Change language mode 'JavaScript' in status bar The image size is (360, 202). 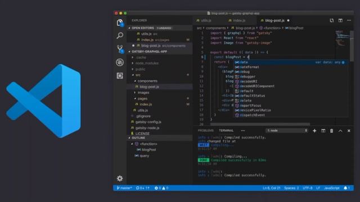[x=331, y=188]
